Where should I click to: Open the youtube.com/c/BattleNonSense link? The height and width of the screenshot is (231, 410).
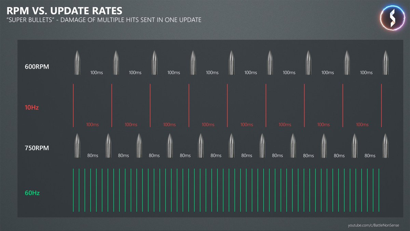coord(373,225)
